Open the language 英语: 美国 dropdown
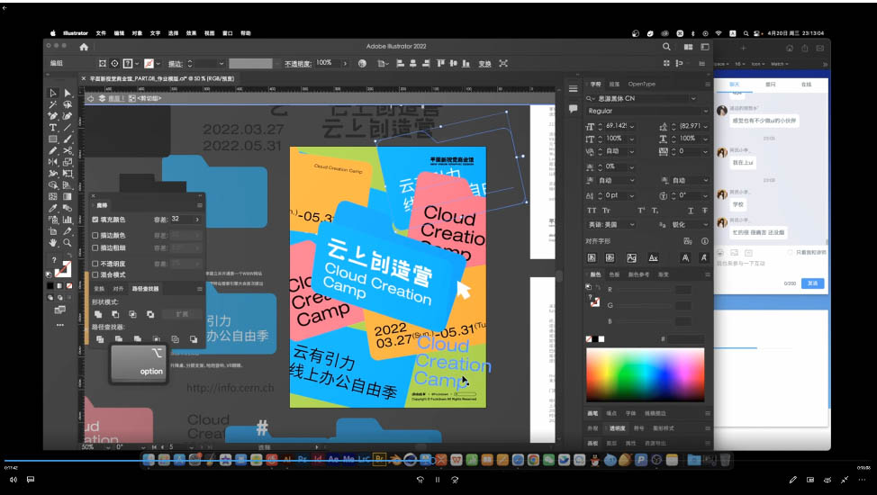 pyautogui.click(x=632, y=225)
